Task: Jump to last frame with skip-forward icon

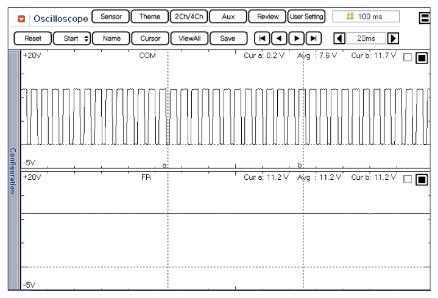Action: click(314, 38)
